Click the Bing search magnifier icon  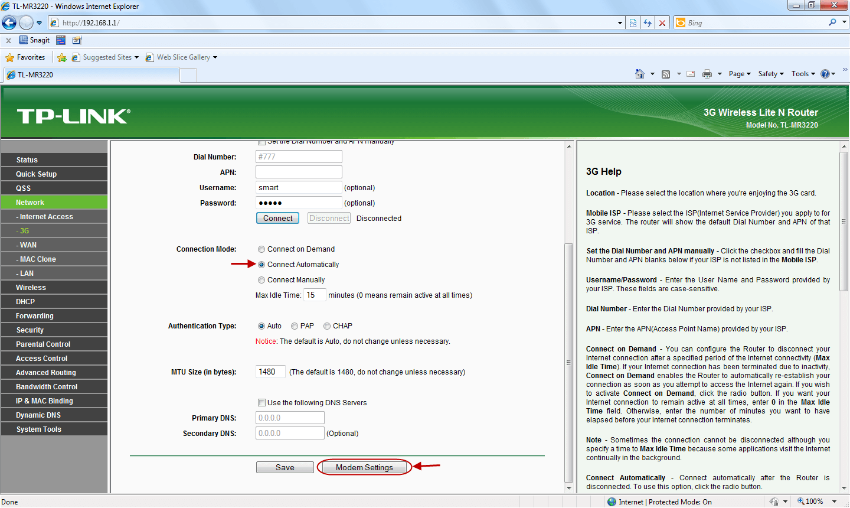pos(832,22)
